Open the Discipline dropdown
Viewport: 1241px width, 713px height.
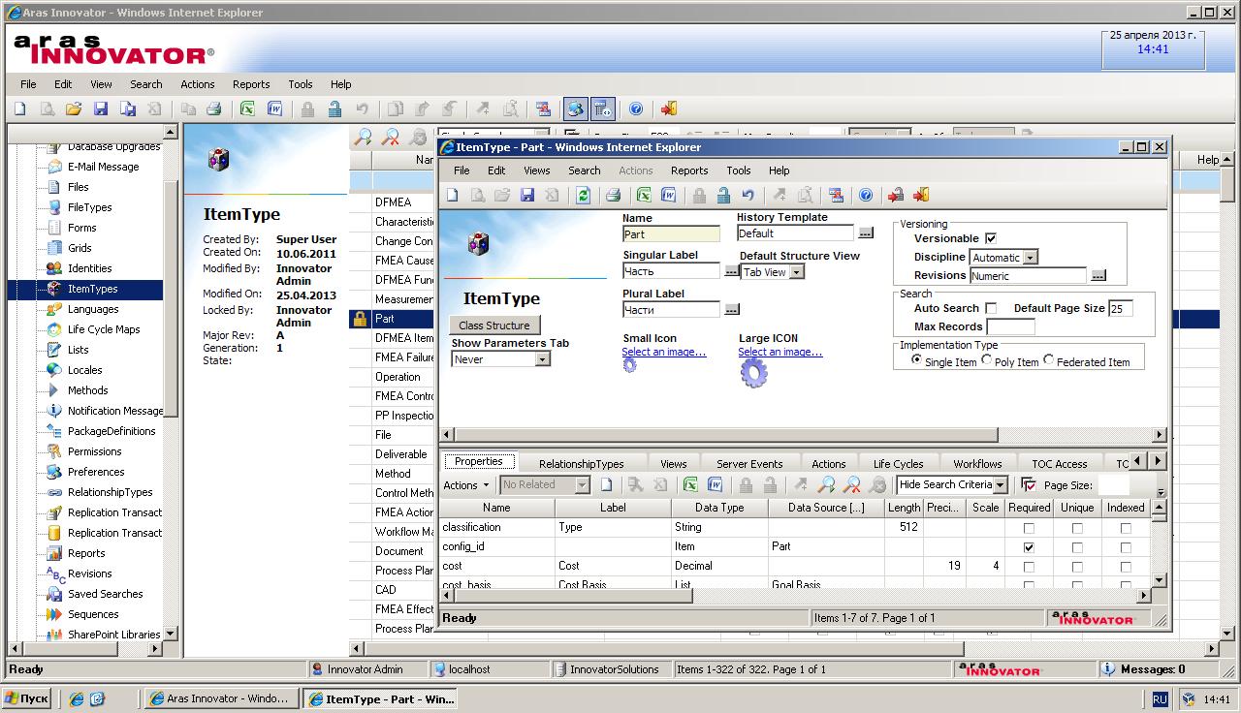click(1030, 257)
